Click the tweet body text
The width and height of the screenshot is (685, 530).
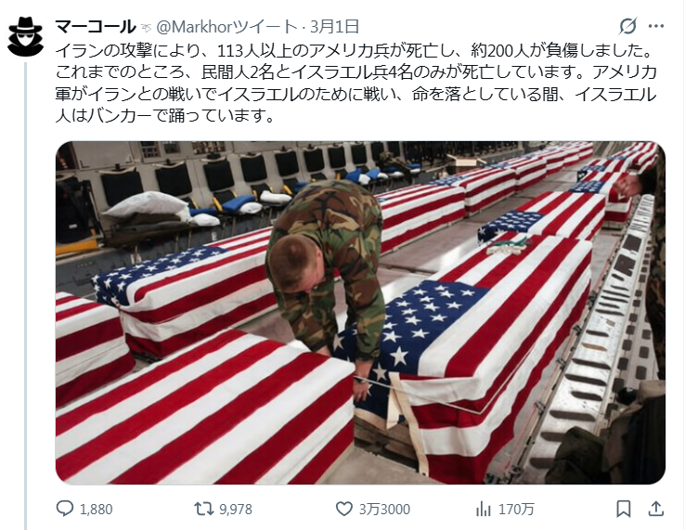point(356,83)
